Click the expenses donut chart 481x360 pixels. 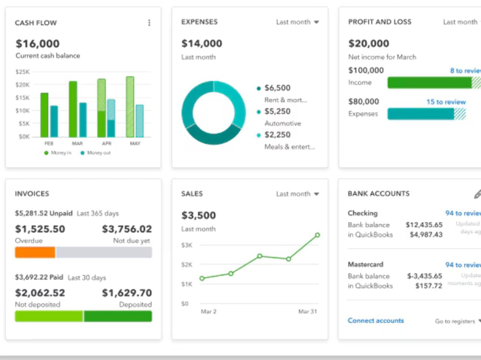click(214, 113)
